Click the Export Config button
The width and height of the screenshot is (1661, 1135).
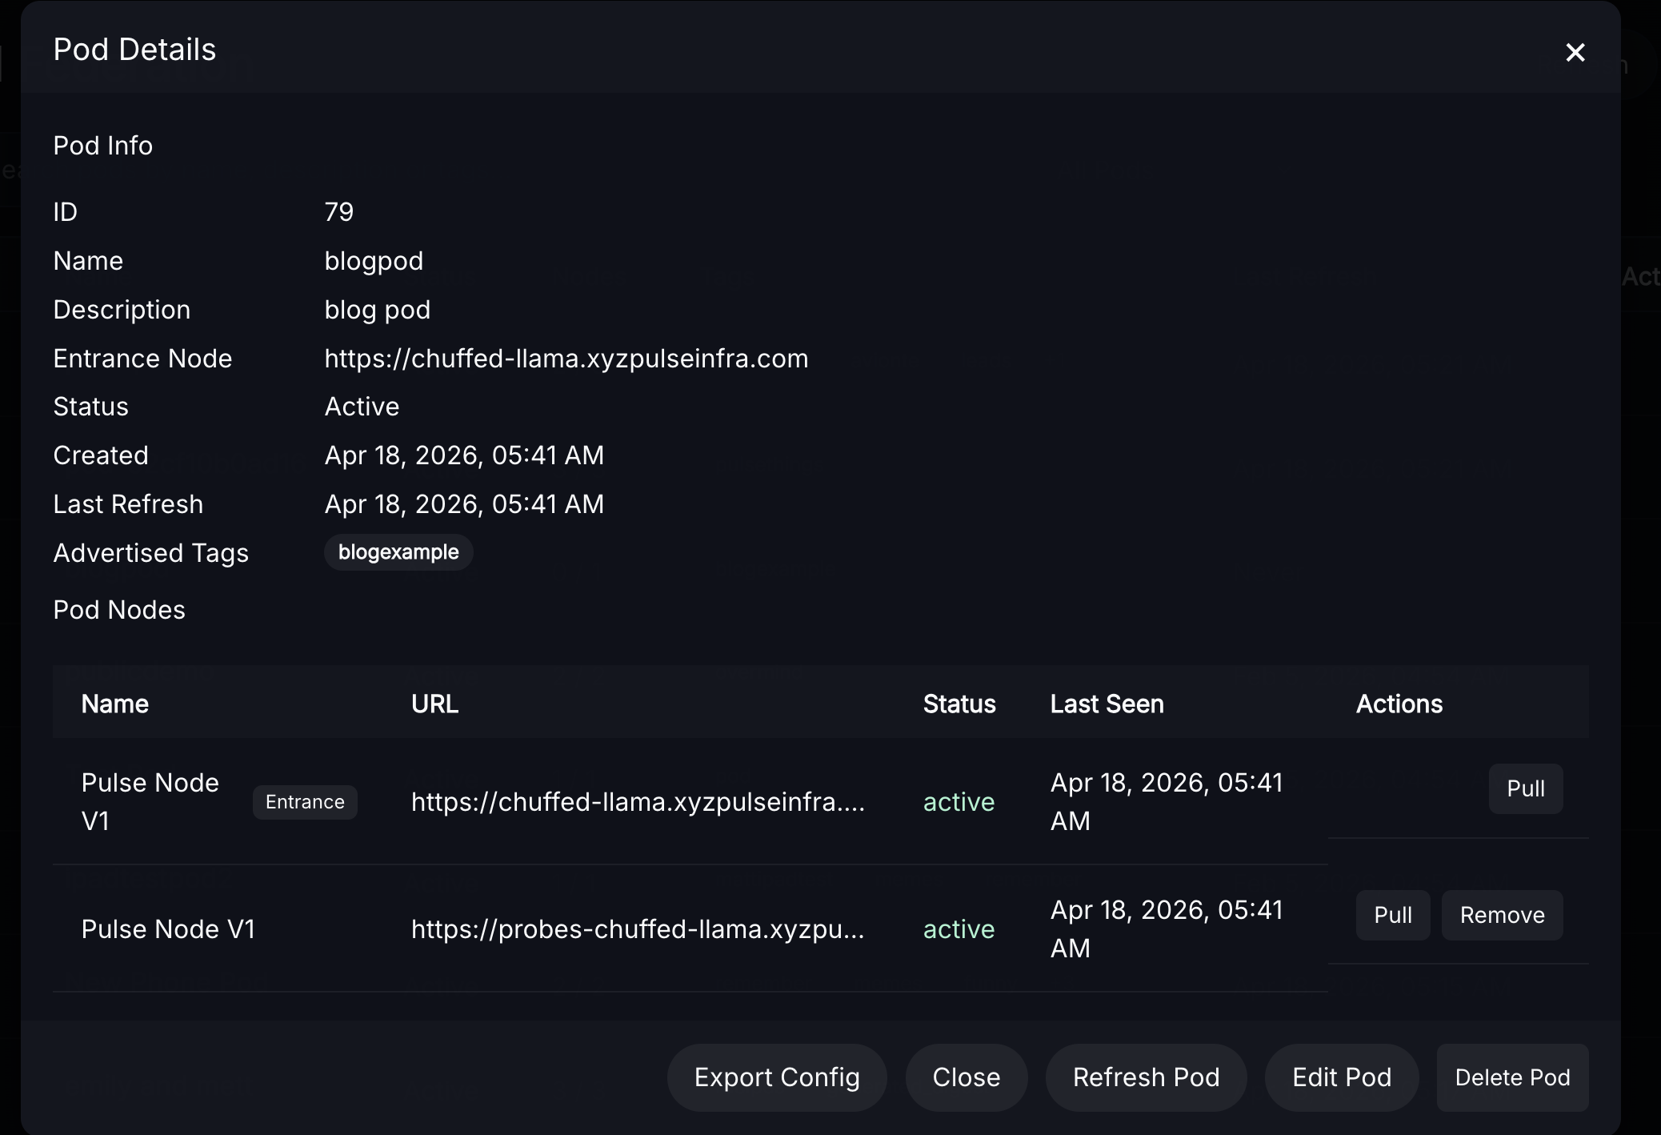[776, 1077]
